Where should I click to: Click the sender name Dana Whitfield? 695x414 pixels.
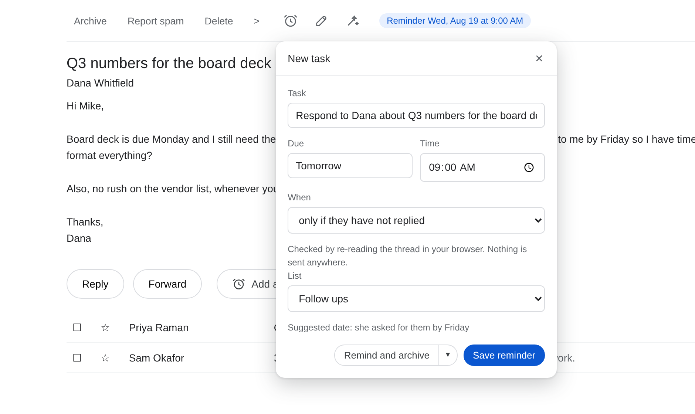(100, 83)
